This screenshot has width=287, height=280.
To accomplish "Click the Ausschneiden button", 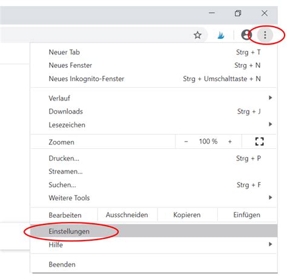I will coord(127,215).
